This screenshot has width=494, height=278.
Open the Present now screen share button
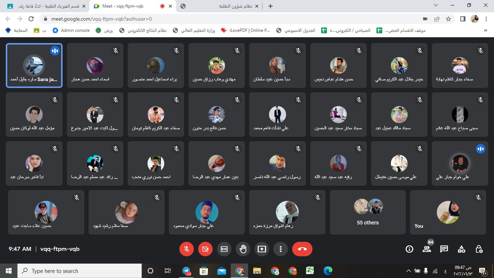[262, 249]
